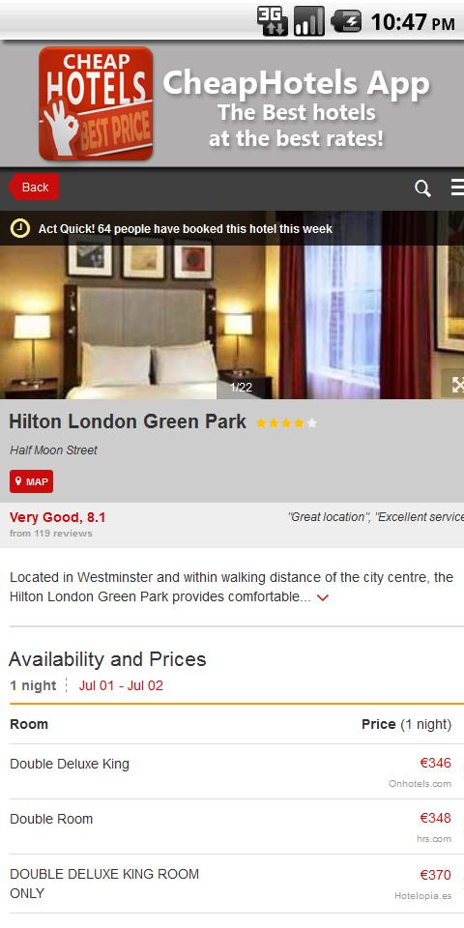Change the Jul 01 - Jul 02 dates
This screenshot has height=928, width=464.
[121, 686]
